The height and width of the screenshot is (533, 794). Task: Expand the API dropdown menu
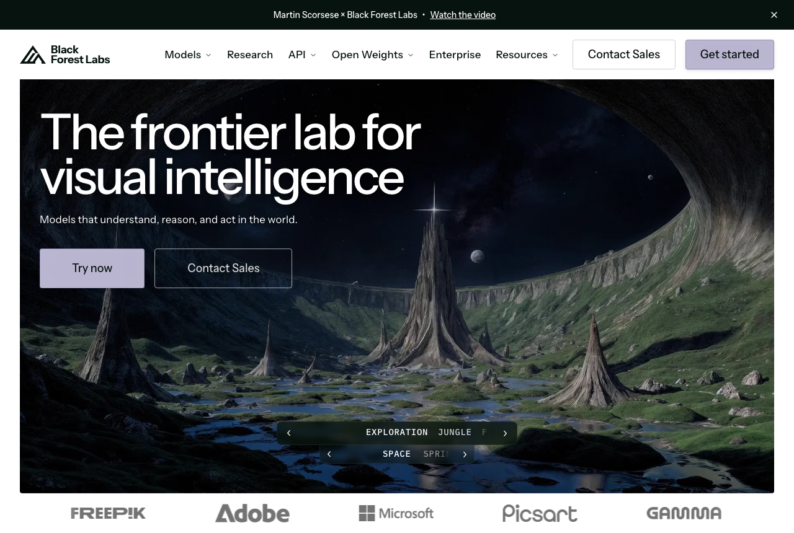coord(302,55)
